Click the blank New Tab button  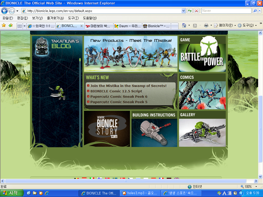pos(175,26)
